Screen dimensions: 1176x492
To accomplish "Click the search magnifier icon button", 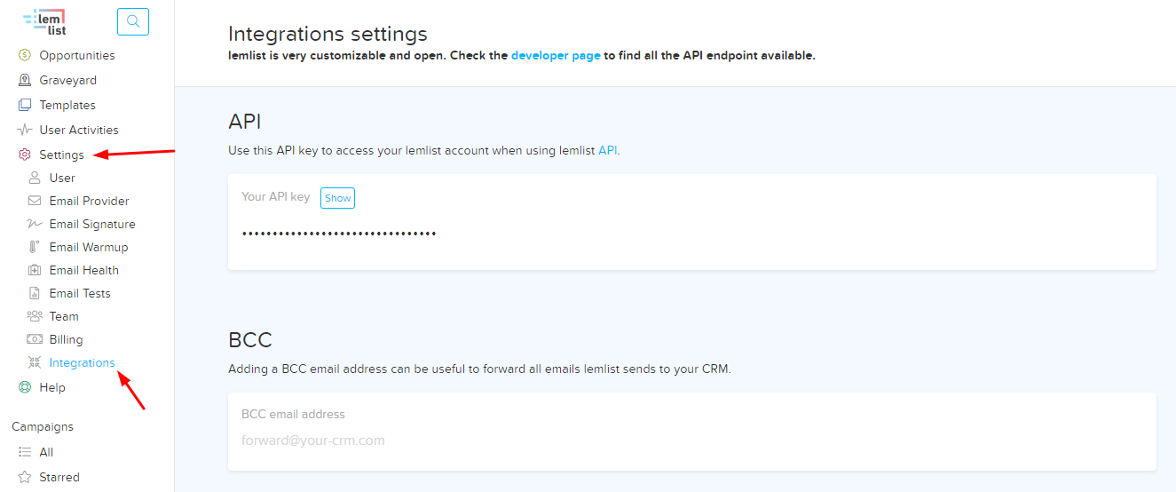I will (133, 21).
